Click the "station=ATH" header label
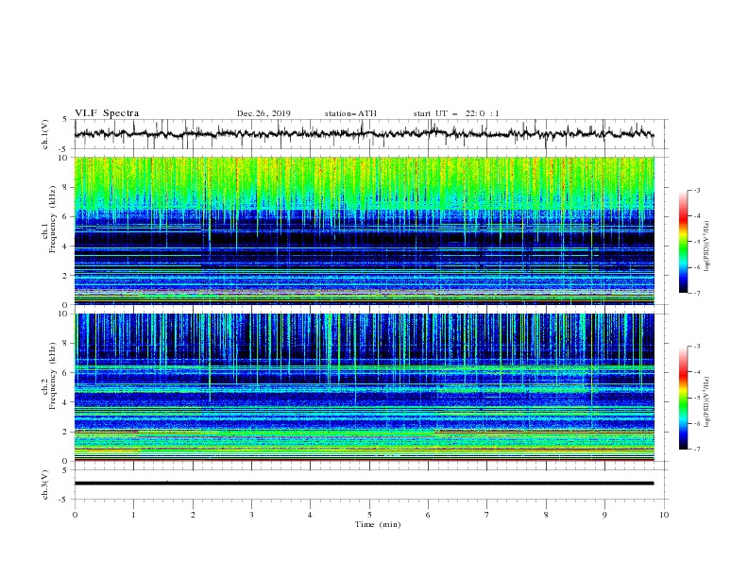Image resolution: width=748 pixels, height=578 pixels. [350, 113]
